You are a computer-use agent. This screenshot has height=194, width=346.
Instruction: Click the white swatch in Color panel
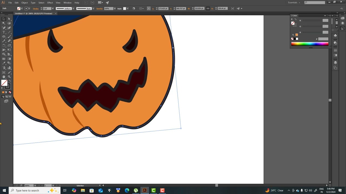click(x=297, y=39)
